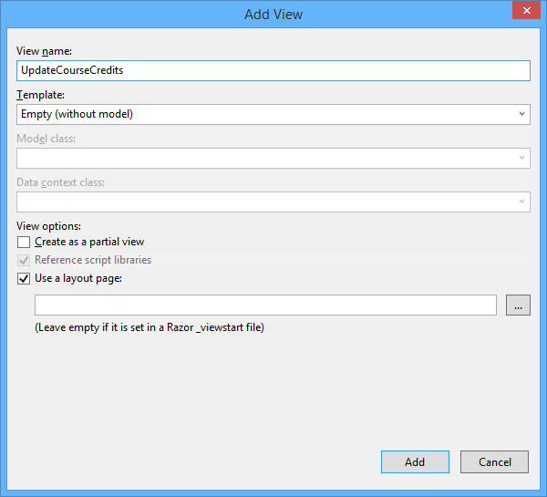The width and height of the screenshot is (547, 497).
Task: Click the View name label
Action: tap(44, 51)
